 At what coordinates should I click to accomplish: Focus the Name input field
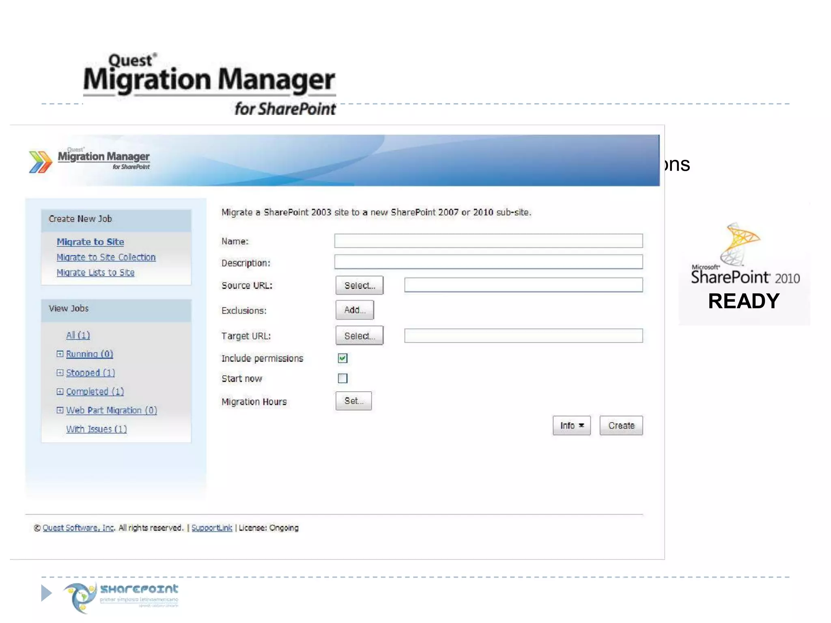[x=488, y=241]
